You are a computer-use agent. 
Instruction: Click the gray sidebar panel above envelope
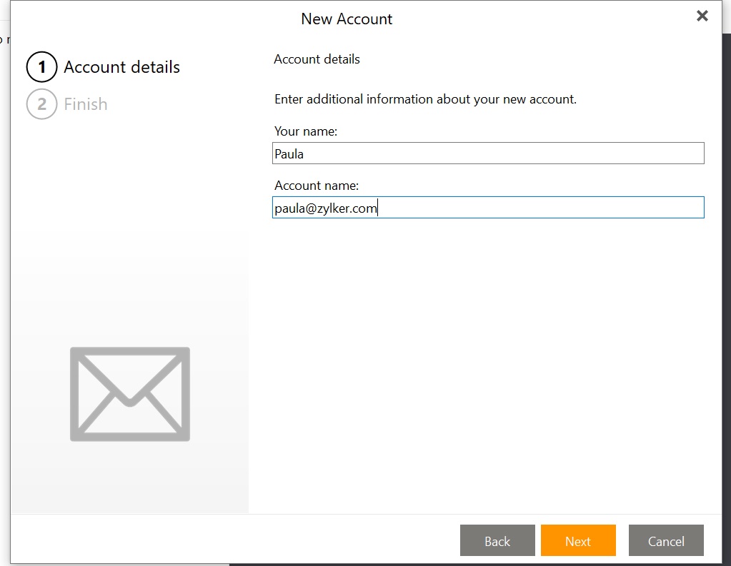(x=129, y=285)
